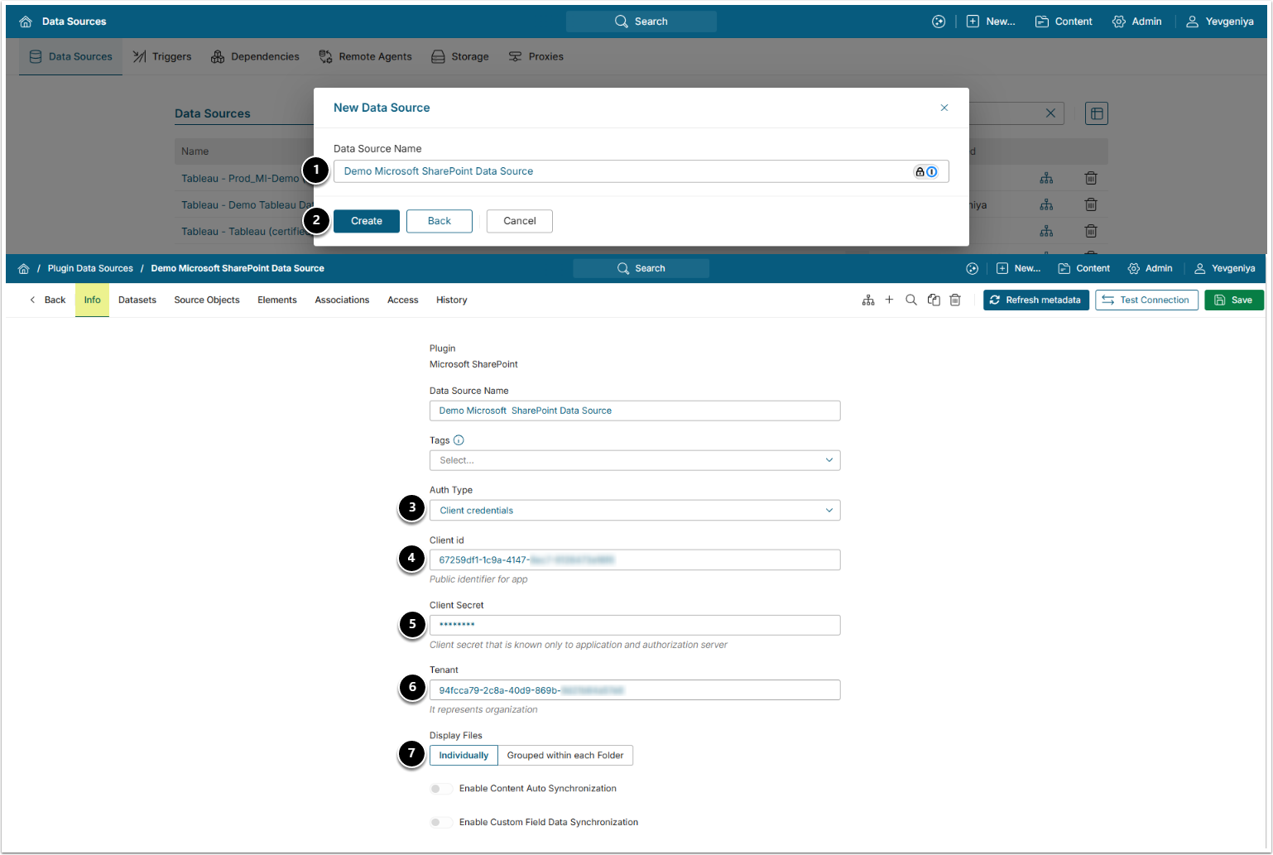Click the Client id input field
Viewport: 1273px width, 855px height.
tap(635, 560)
